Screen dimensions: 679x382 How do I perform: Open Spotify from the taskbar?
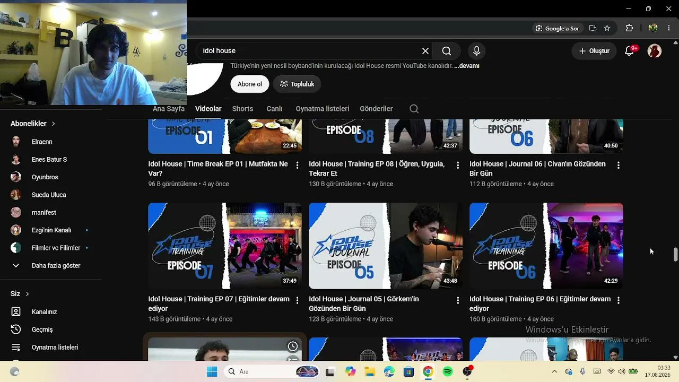447,371
